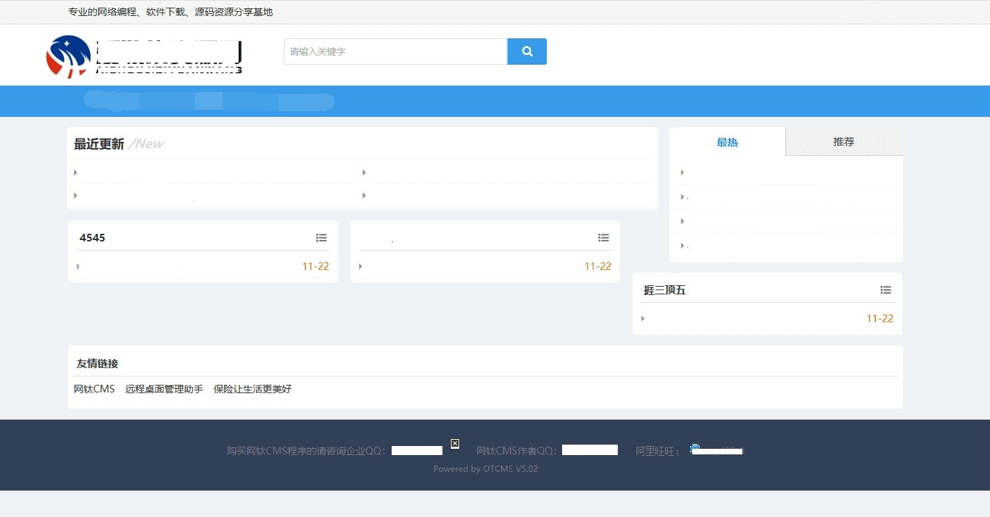The image size is (990, 517).
Task: Expand the first item in the 最热 list
Action: click(x=681, y=172)
